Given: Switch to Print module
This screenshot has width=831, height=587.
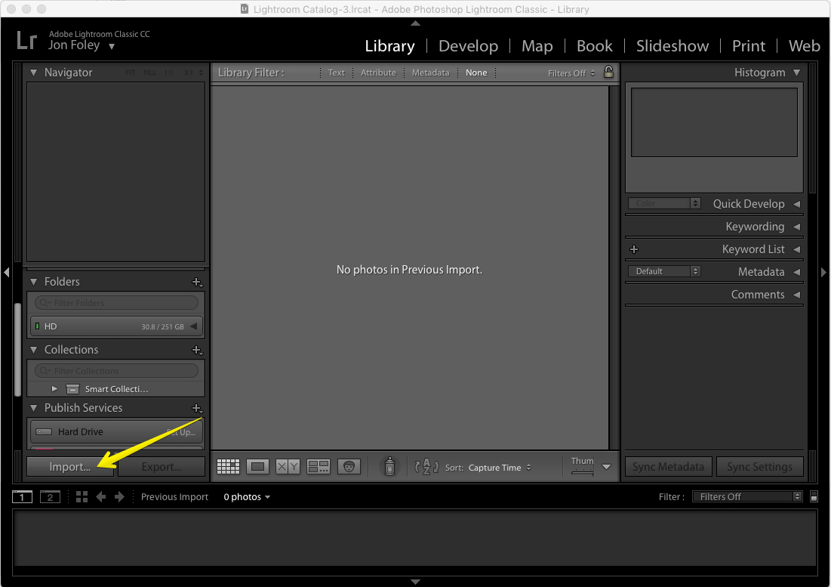Looking at the screenshot, I should (748, 46).
